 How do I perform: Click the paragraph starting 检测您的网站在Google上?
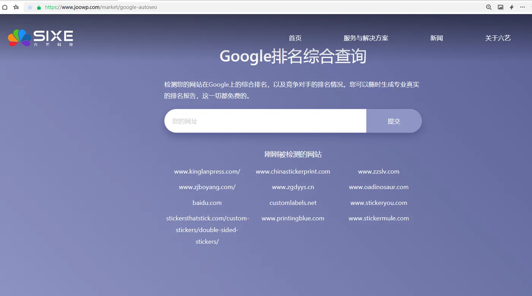coord(292,90)
